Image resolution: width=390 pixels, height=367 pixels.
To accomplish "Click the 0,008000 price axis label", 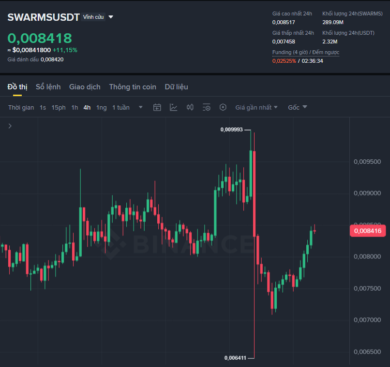I will [x=367, y=256].
